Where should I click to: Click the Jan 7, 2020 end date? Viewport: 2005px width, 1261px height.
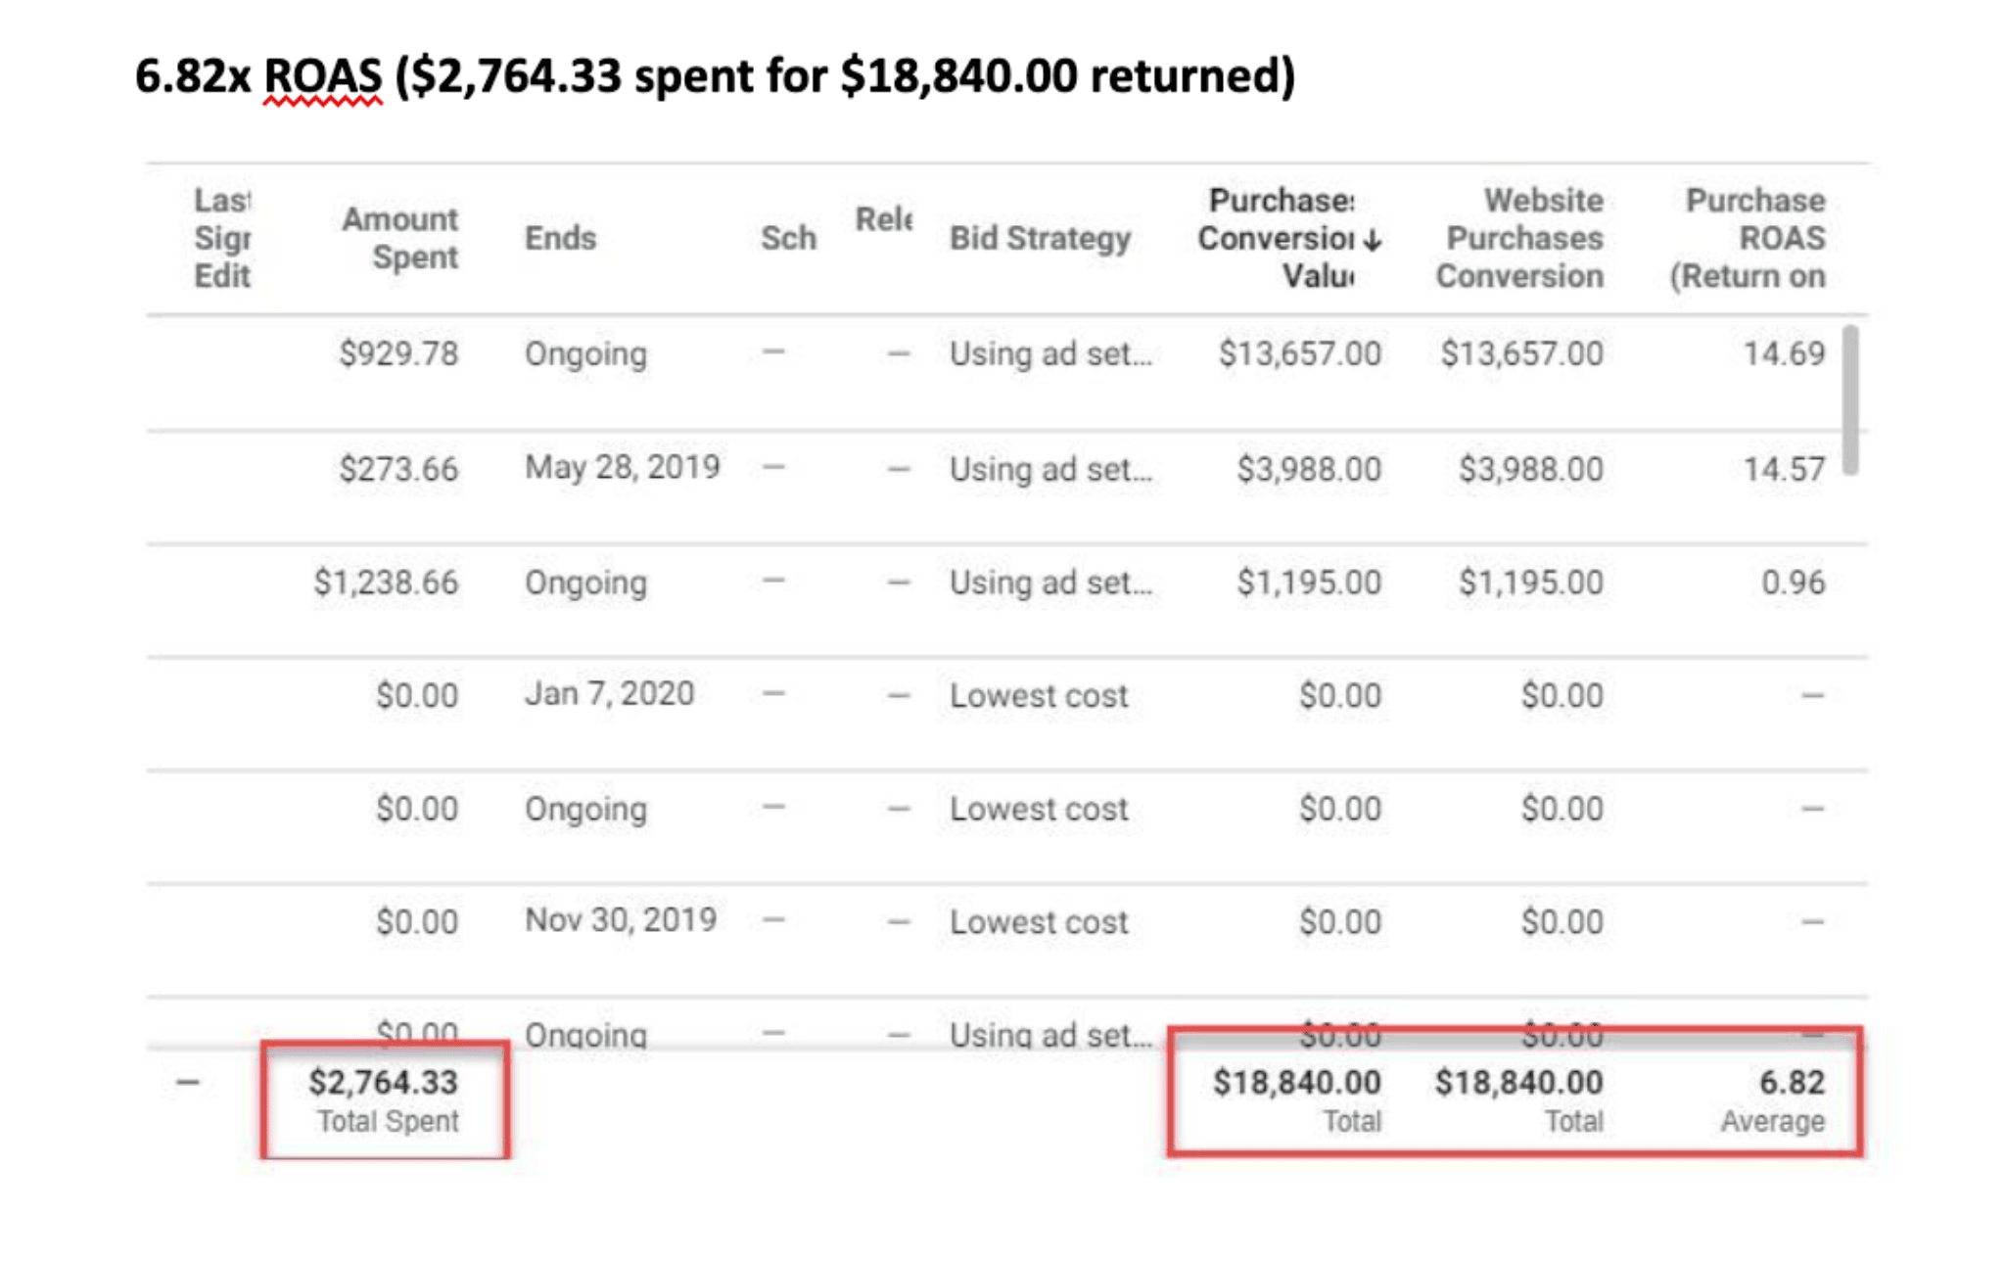tap(609, 694)
